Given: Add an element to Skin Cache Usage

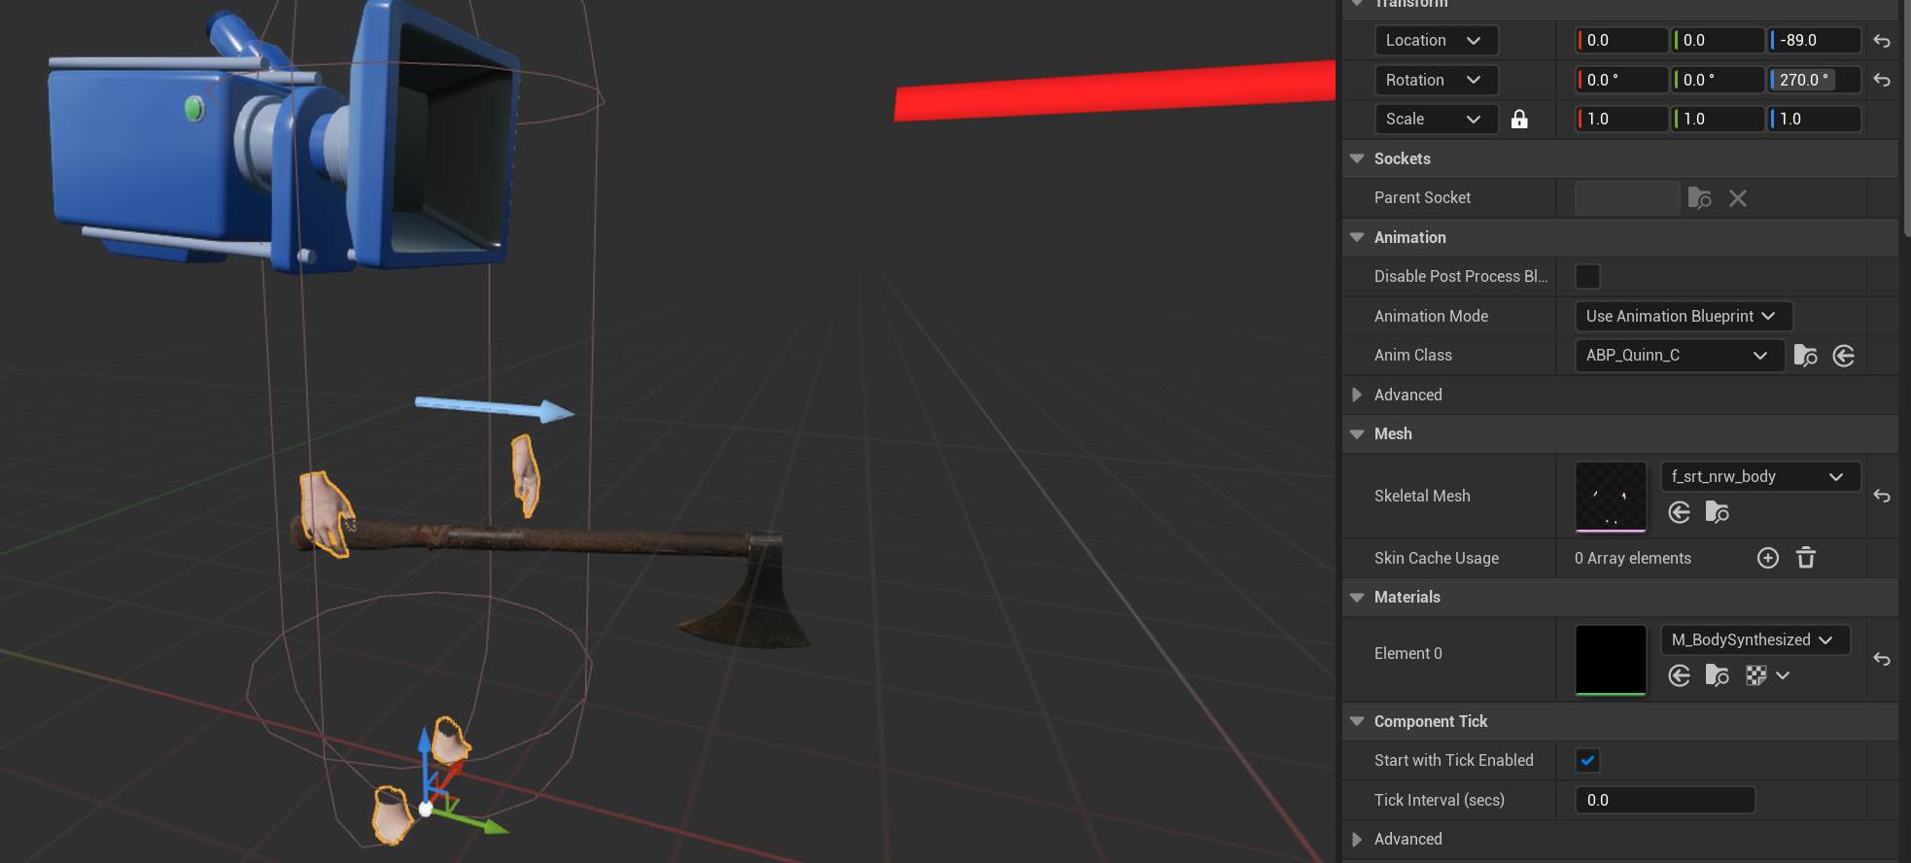Looking at the screenshot, I should [x=1768, y=558].
